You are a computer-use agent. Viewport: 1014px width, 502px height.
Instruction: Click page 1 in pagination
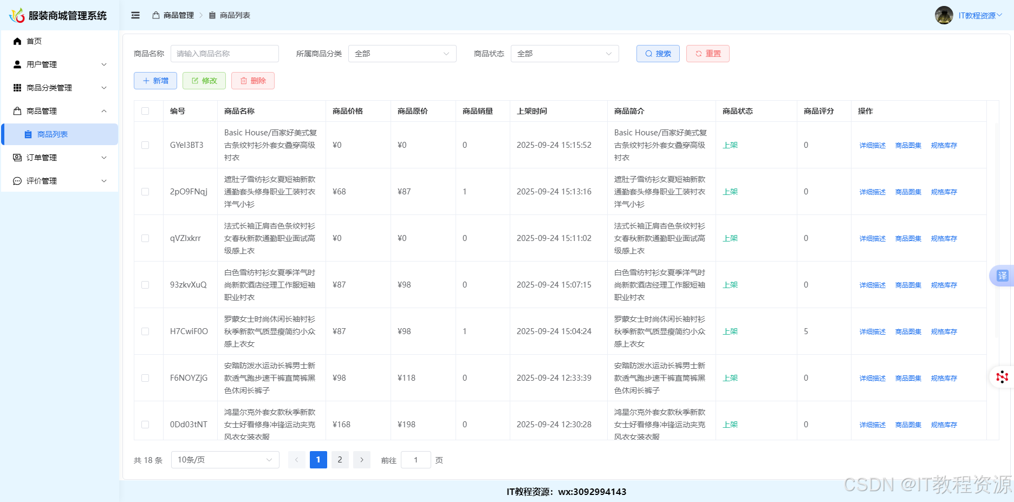point(318,460)
